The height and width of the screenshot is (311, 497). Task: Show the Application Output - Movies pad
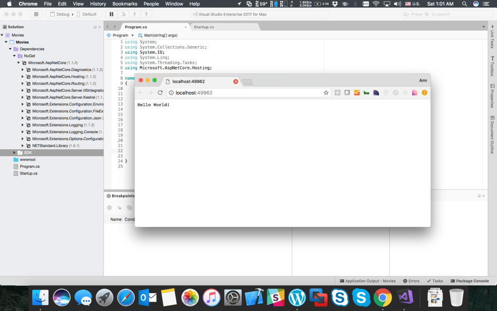(x=368, y=281)
